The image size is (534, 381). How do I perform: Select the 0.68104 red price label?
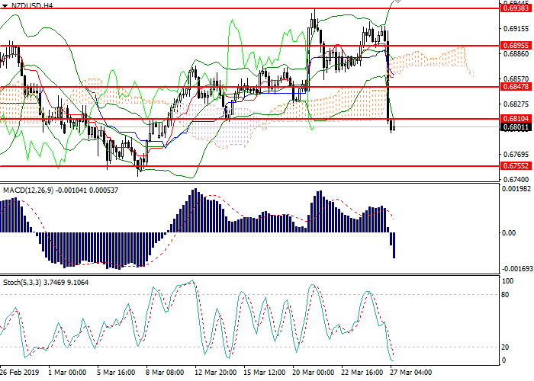(516, 119)
